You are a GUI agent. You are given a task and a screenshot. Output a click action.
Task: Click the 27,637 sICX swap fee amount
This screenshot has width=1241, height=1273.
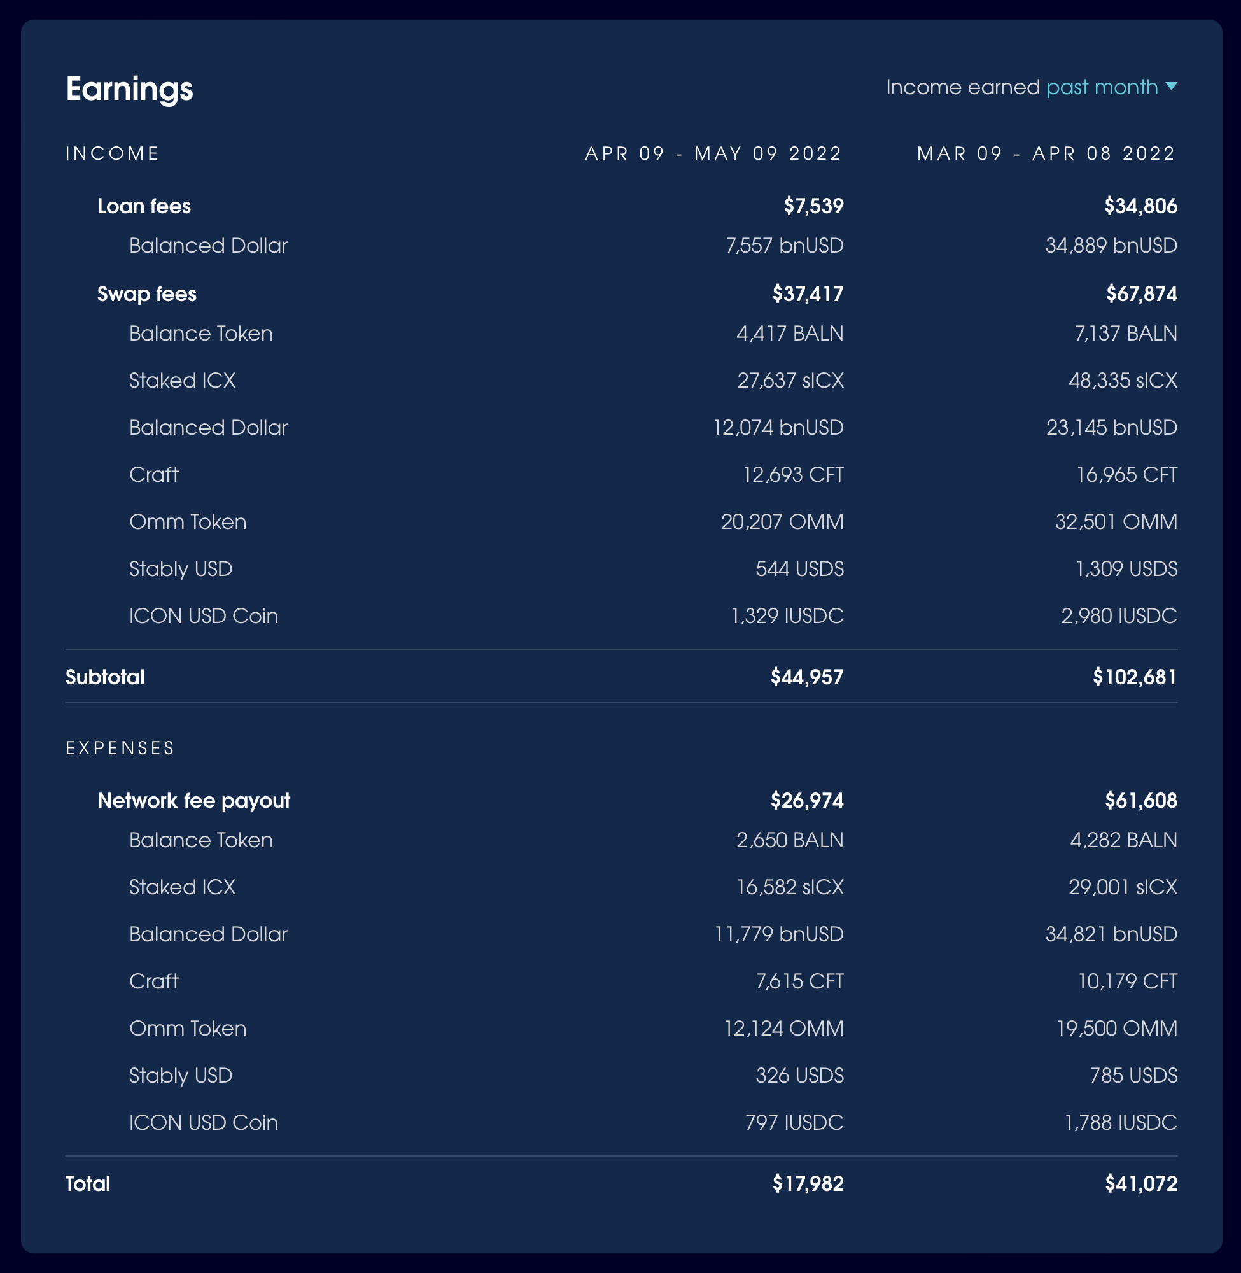tap(790, 380)
